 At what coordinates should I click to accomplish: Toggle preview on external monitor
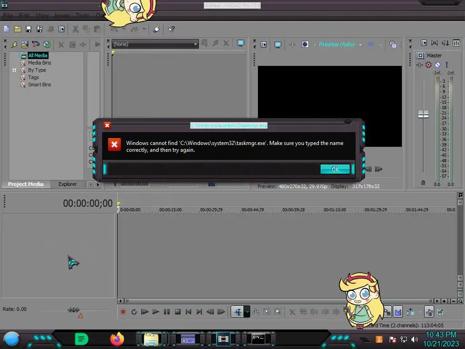[277, 45]
